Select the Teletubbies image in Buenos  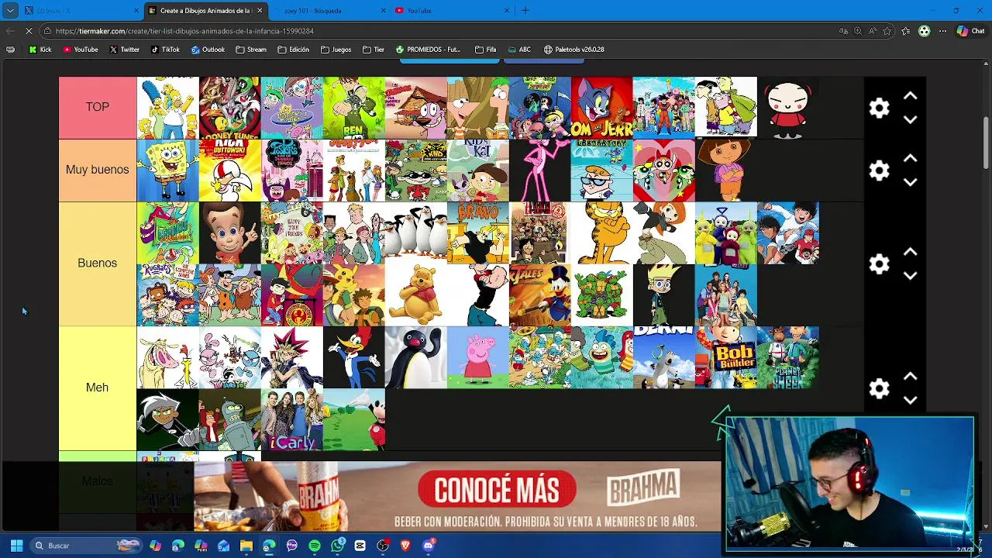coord(726,233)
